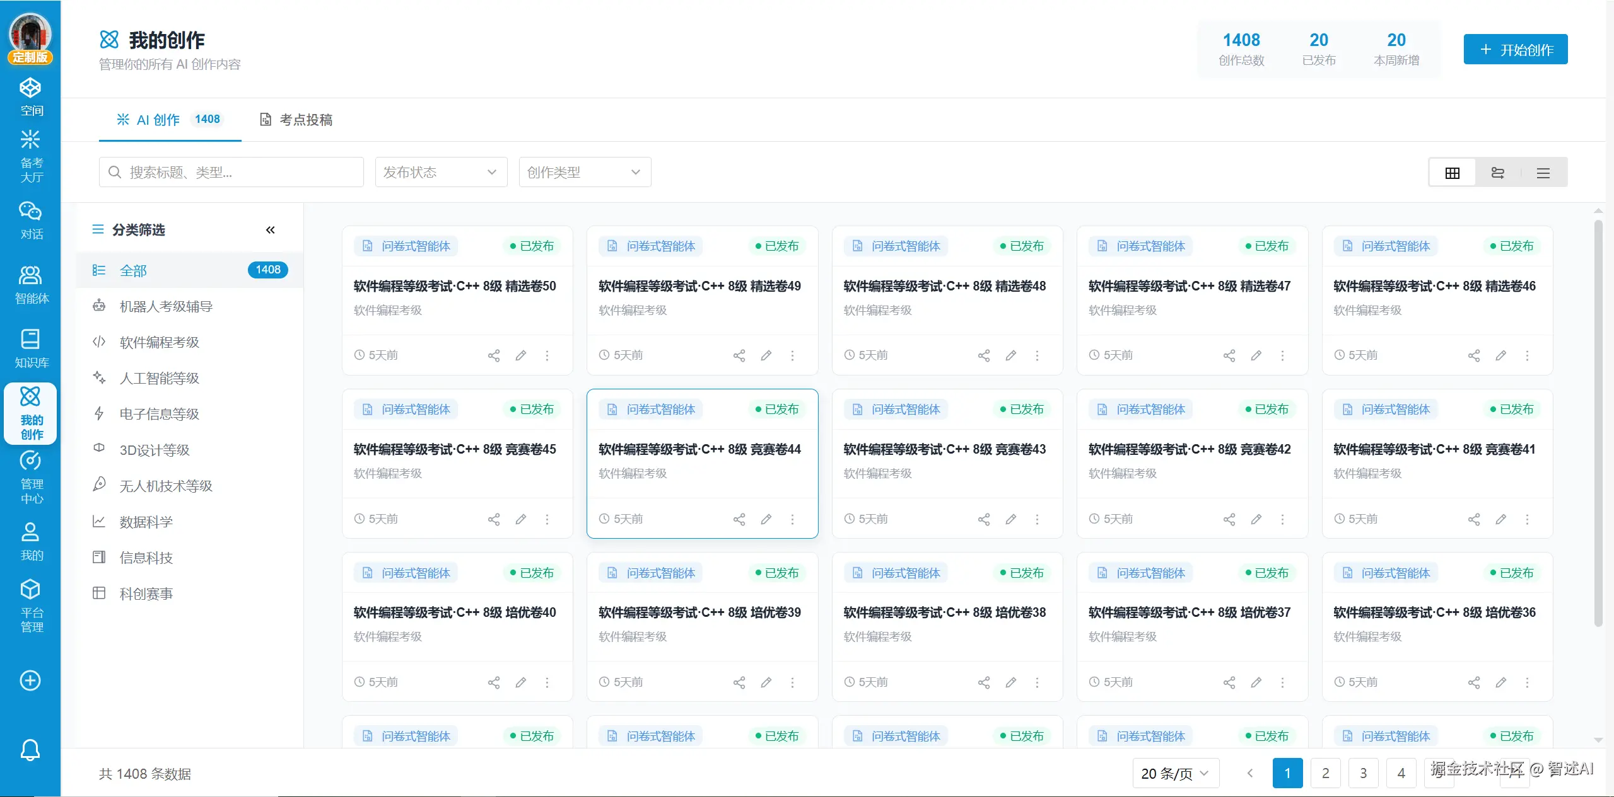Click the 开始创作 button
The width and height of the screenshot is (1614, 797).
1515,49
